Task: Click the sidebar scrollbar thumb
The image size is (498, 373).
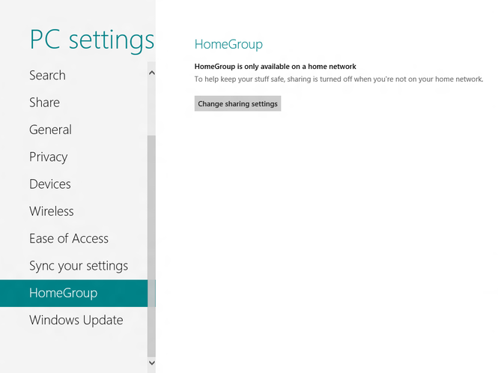Action: (x=152, y=246)
